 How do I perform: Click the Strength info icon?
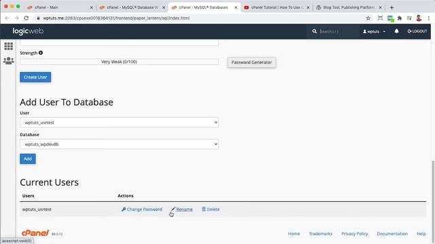click(41, 53)
